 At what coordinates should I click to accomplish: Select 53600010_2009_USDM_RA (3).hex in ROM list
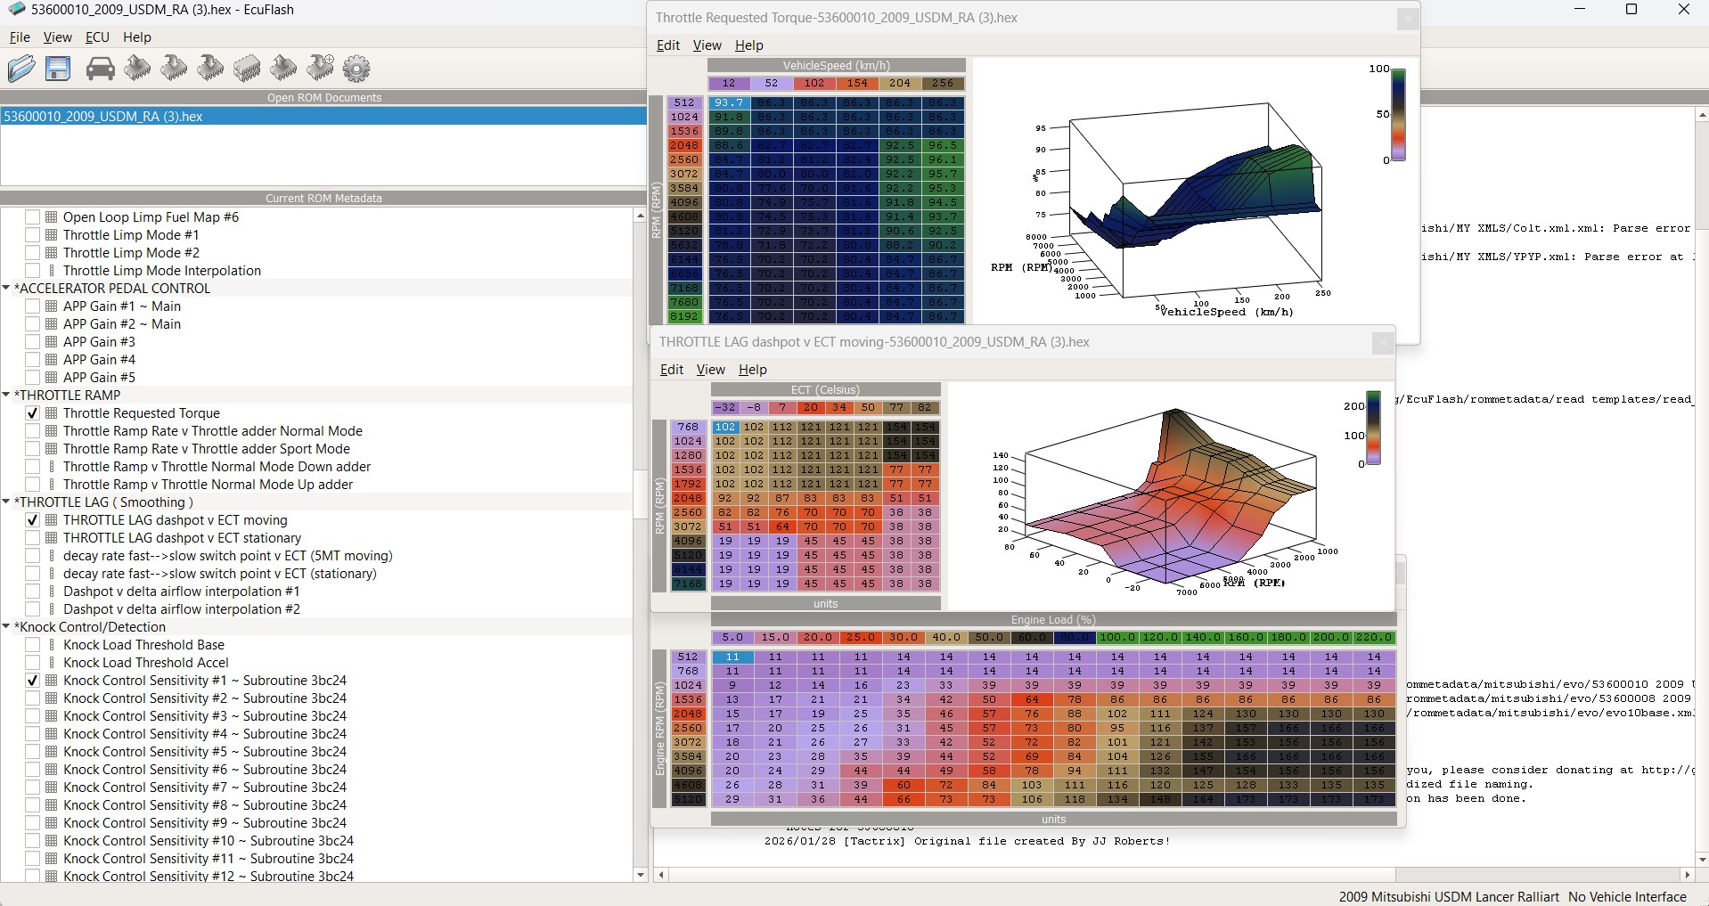click(103, 117)
